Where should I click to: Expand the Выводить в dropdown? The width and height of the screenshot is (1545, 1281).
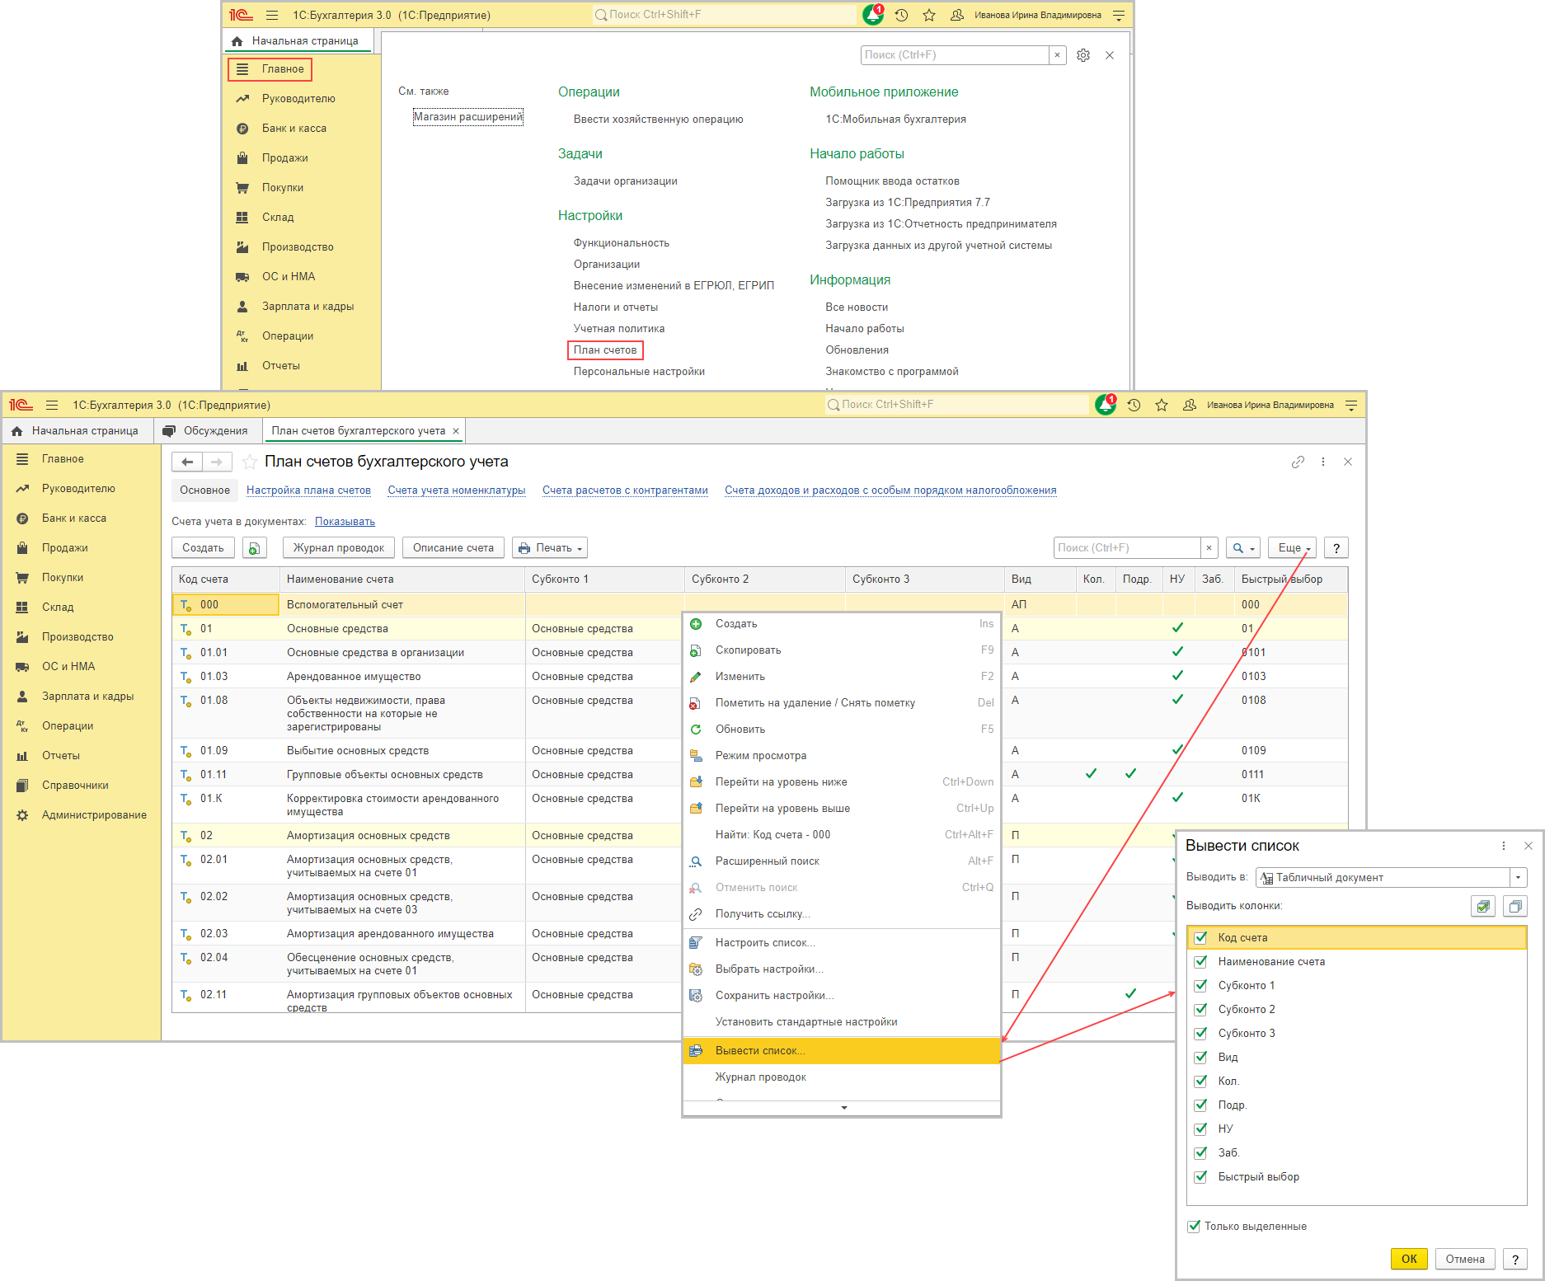1519,878
